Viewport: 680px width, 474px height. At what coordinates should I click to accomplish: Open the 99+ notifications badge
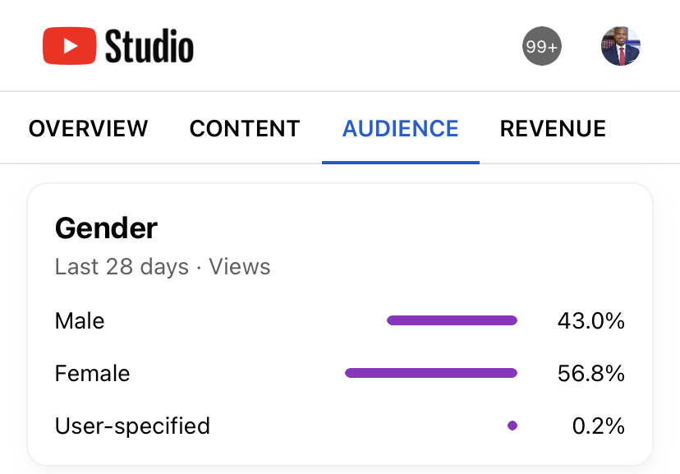click(542, 47)
